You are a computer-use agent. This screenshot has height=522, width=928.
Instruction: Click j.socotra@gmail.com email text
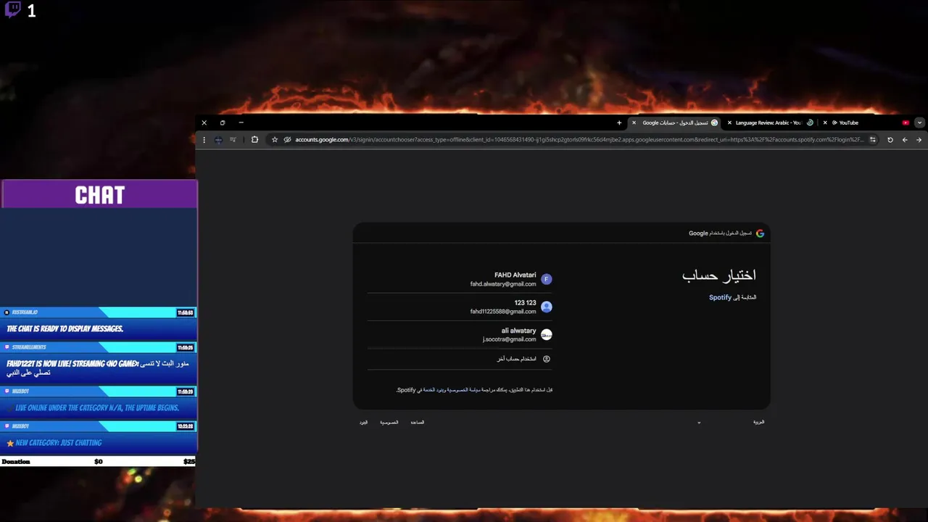[x=510, y=339]
